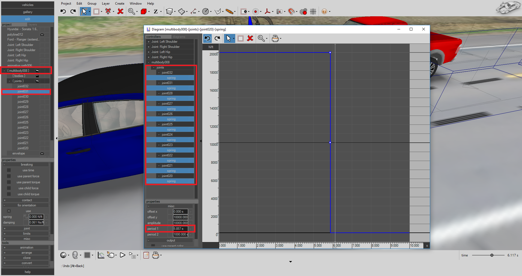Open the Project menu

[66, 4]
